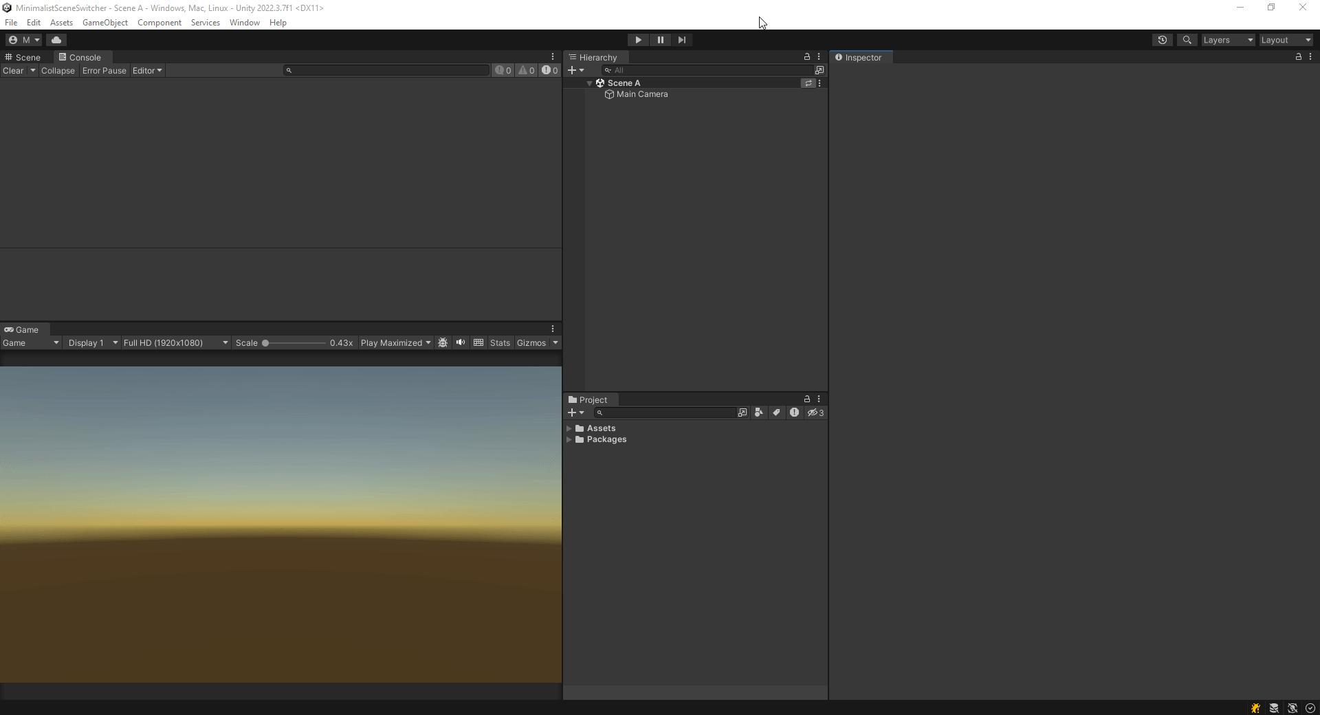Toggle Collapse in the Console
1320x715 pixels.
[58, 71]
